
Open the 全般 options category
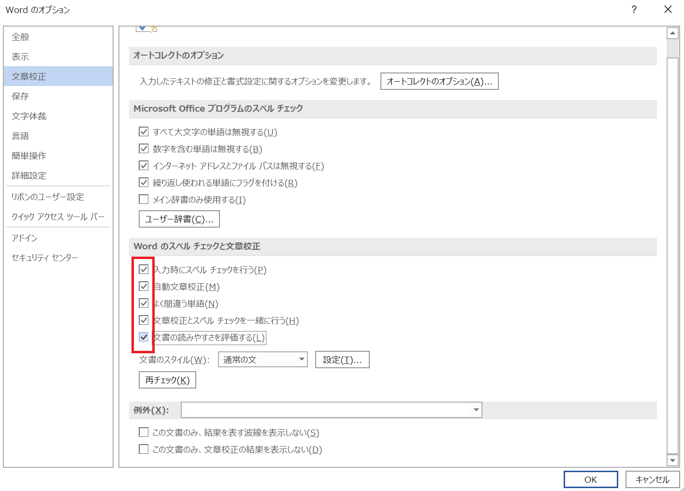pyautogui.click(x=58, y=37)
